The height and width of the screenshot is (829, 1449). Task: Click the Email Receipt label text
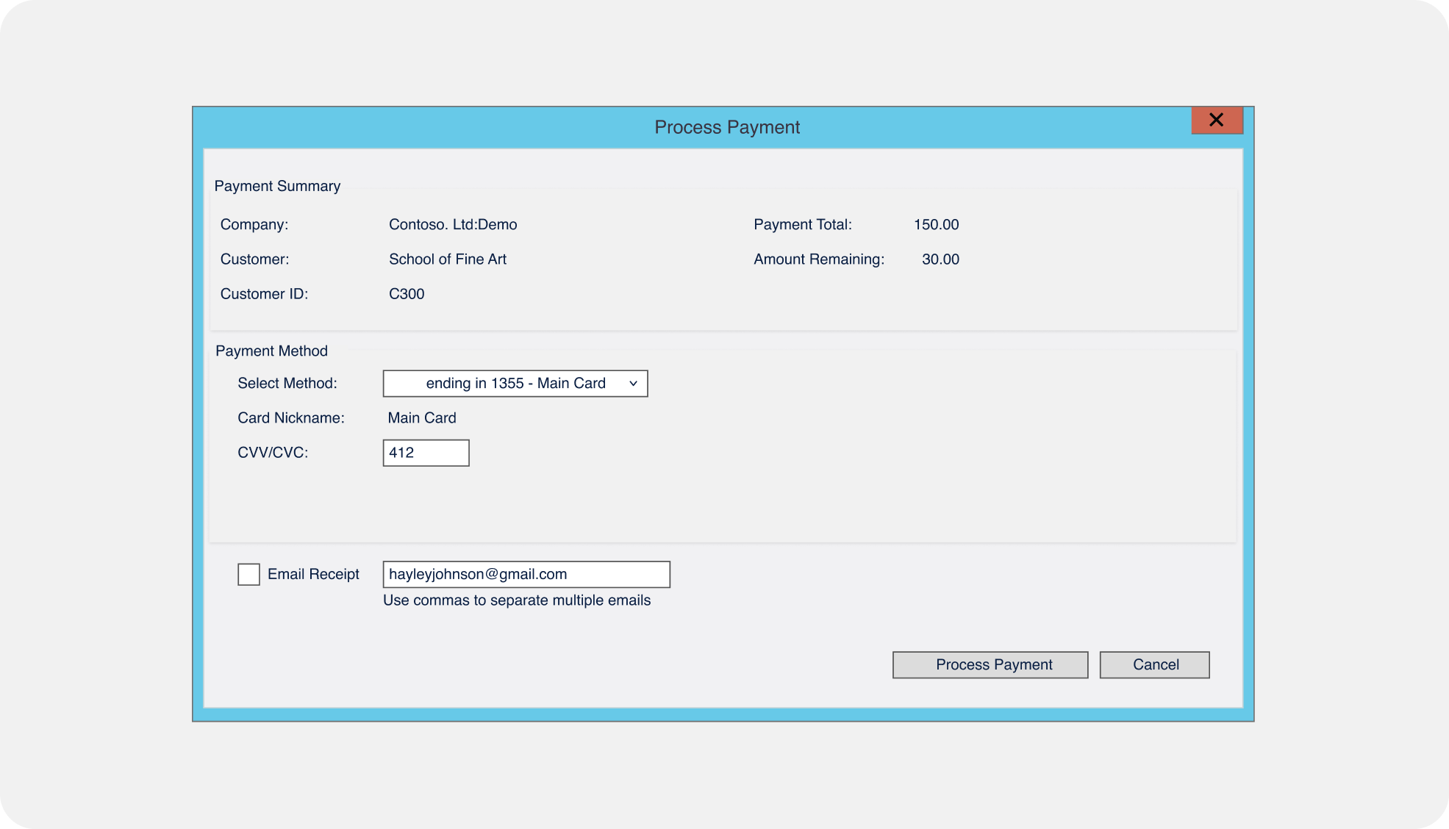[313, 574]
